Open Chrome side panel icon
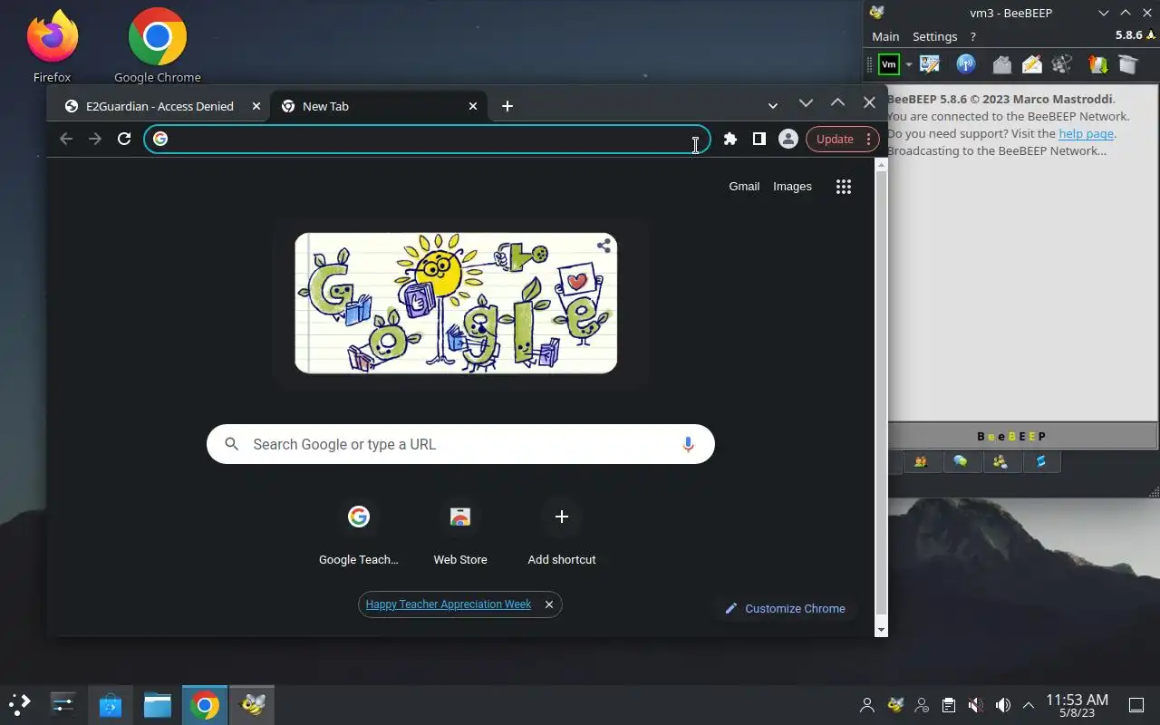1160x725 pixels. point(759,139)
